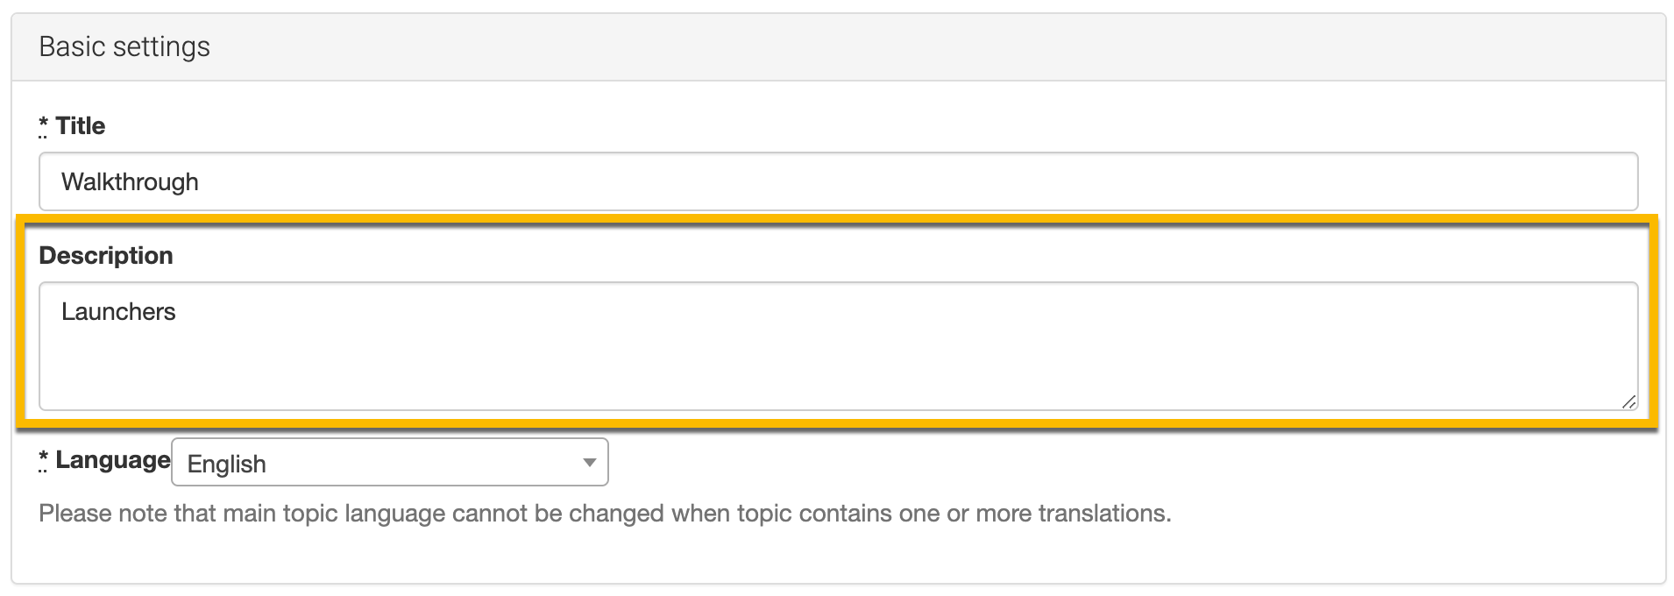Click the Language field label

click(112, 460)
